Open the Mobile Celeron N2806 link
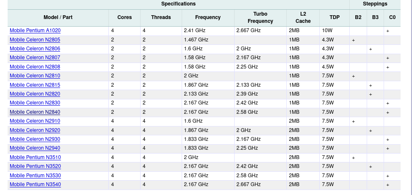The image size is (412, 195). point(35,49)
